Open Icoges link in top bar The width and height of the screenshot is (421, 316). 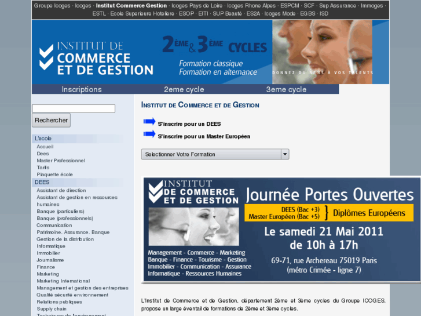click(x=83, y=6)
